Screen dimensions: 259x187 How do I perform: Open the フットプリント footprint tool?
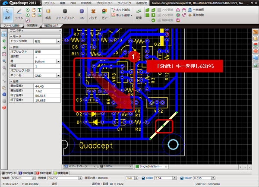pyautogui.click(x=65, y=14)
